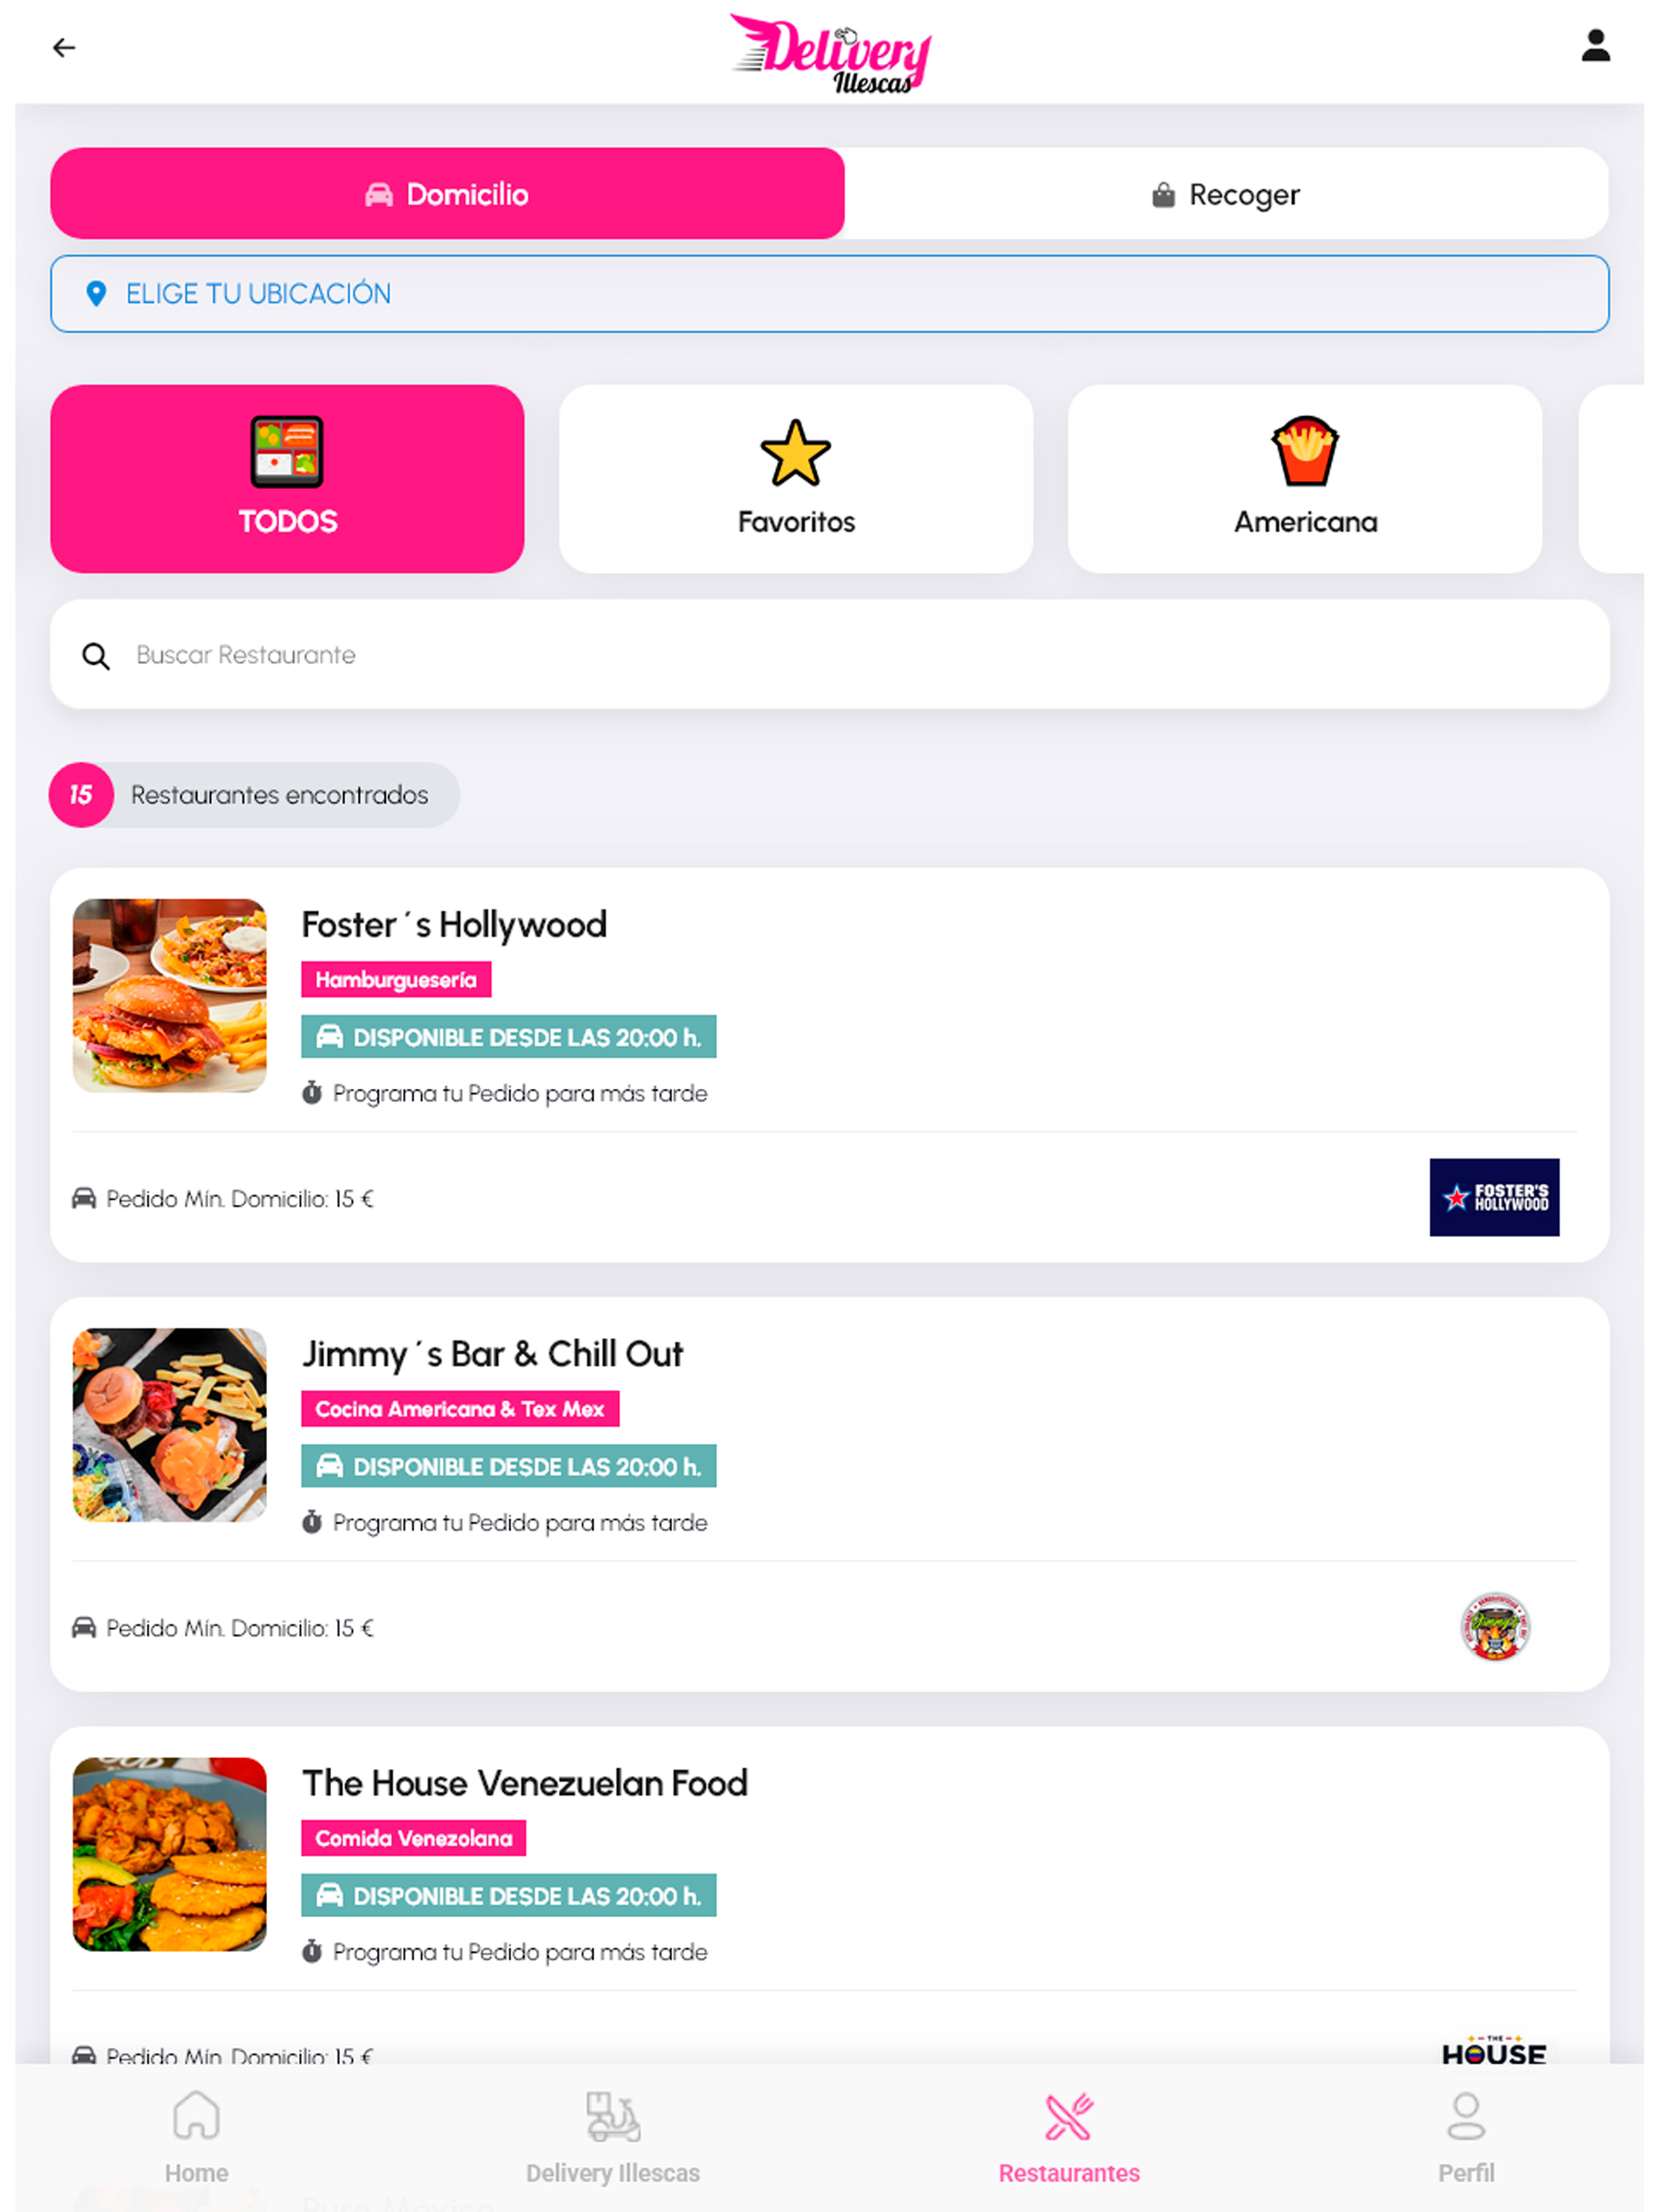This screenshot has height=2212, width=1658.
Task: Click Jimmy's Bar round logo
Action: click(x=1494, y=1626)
